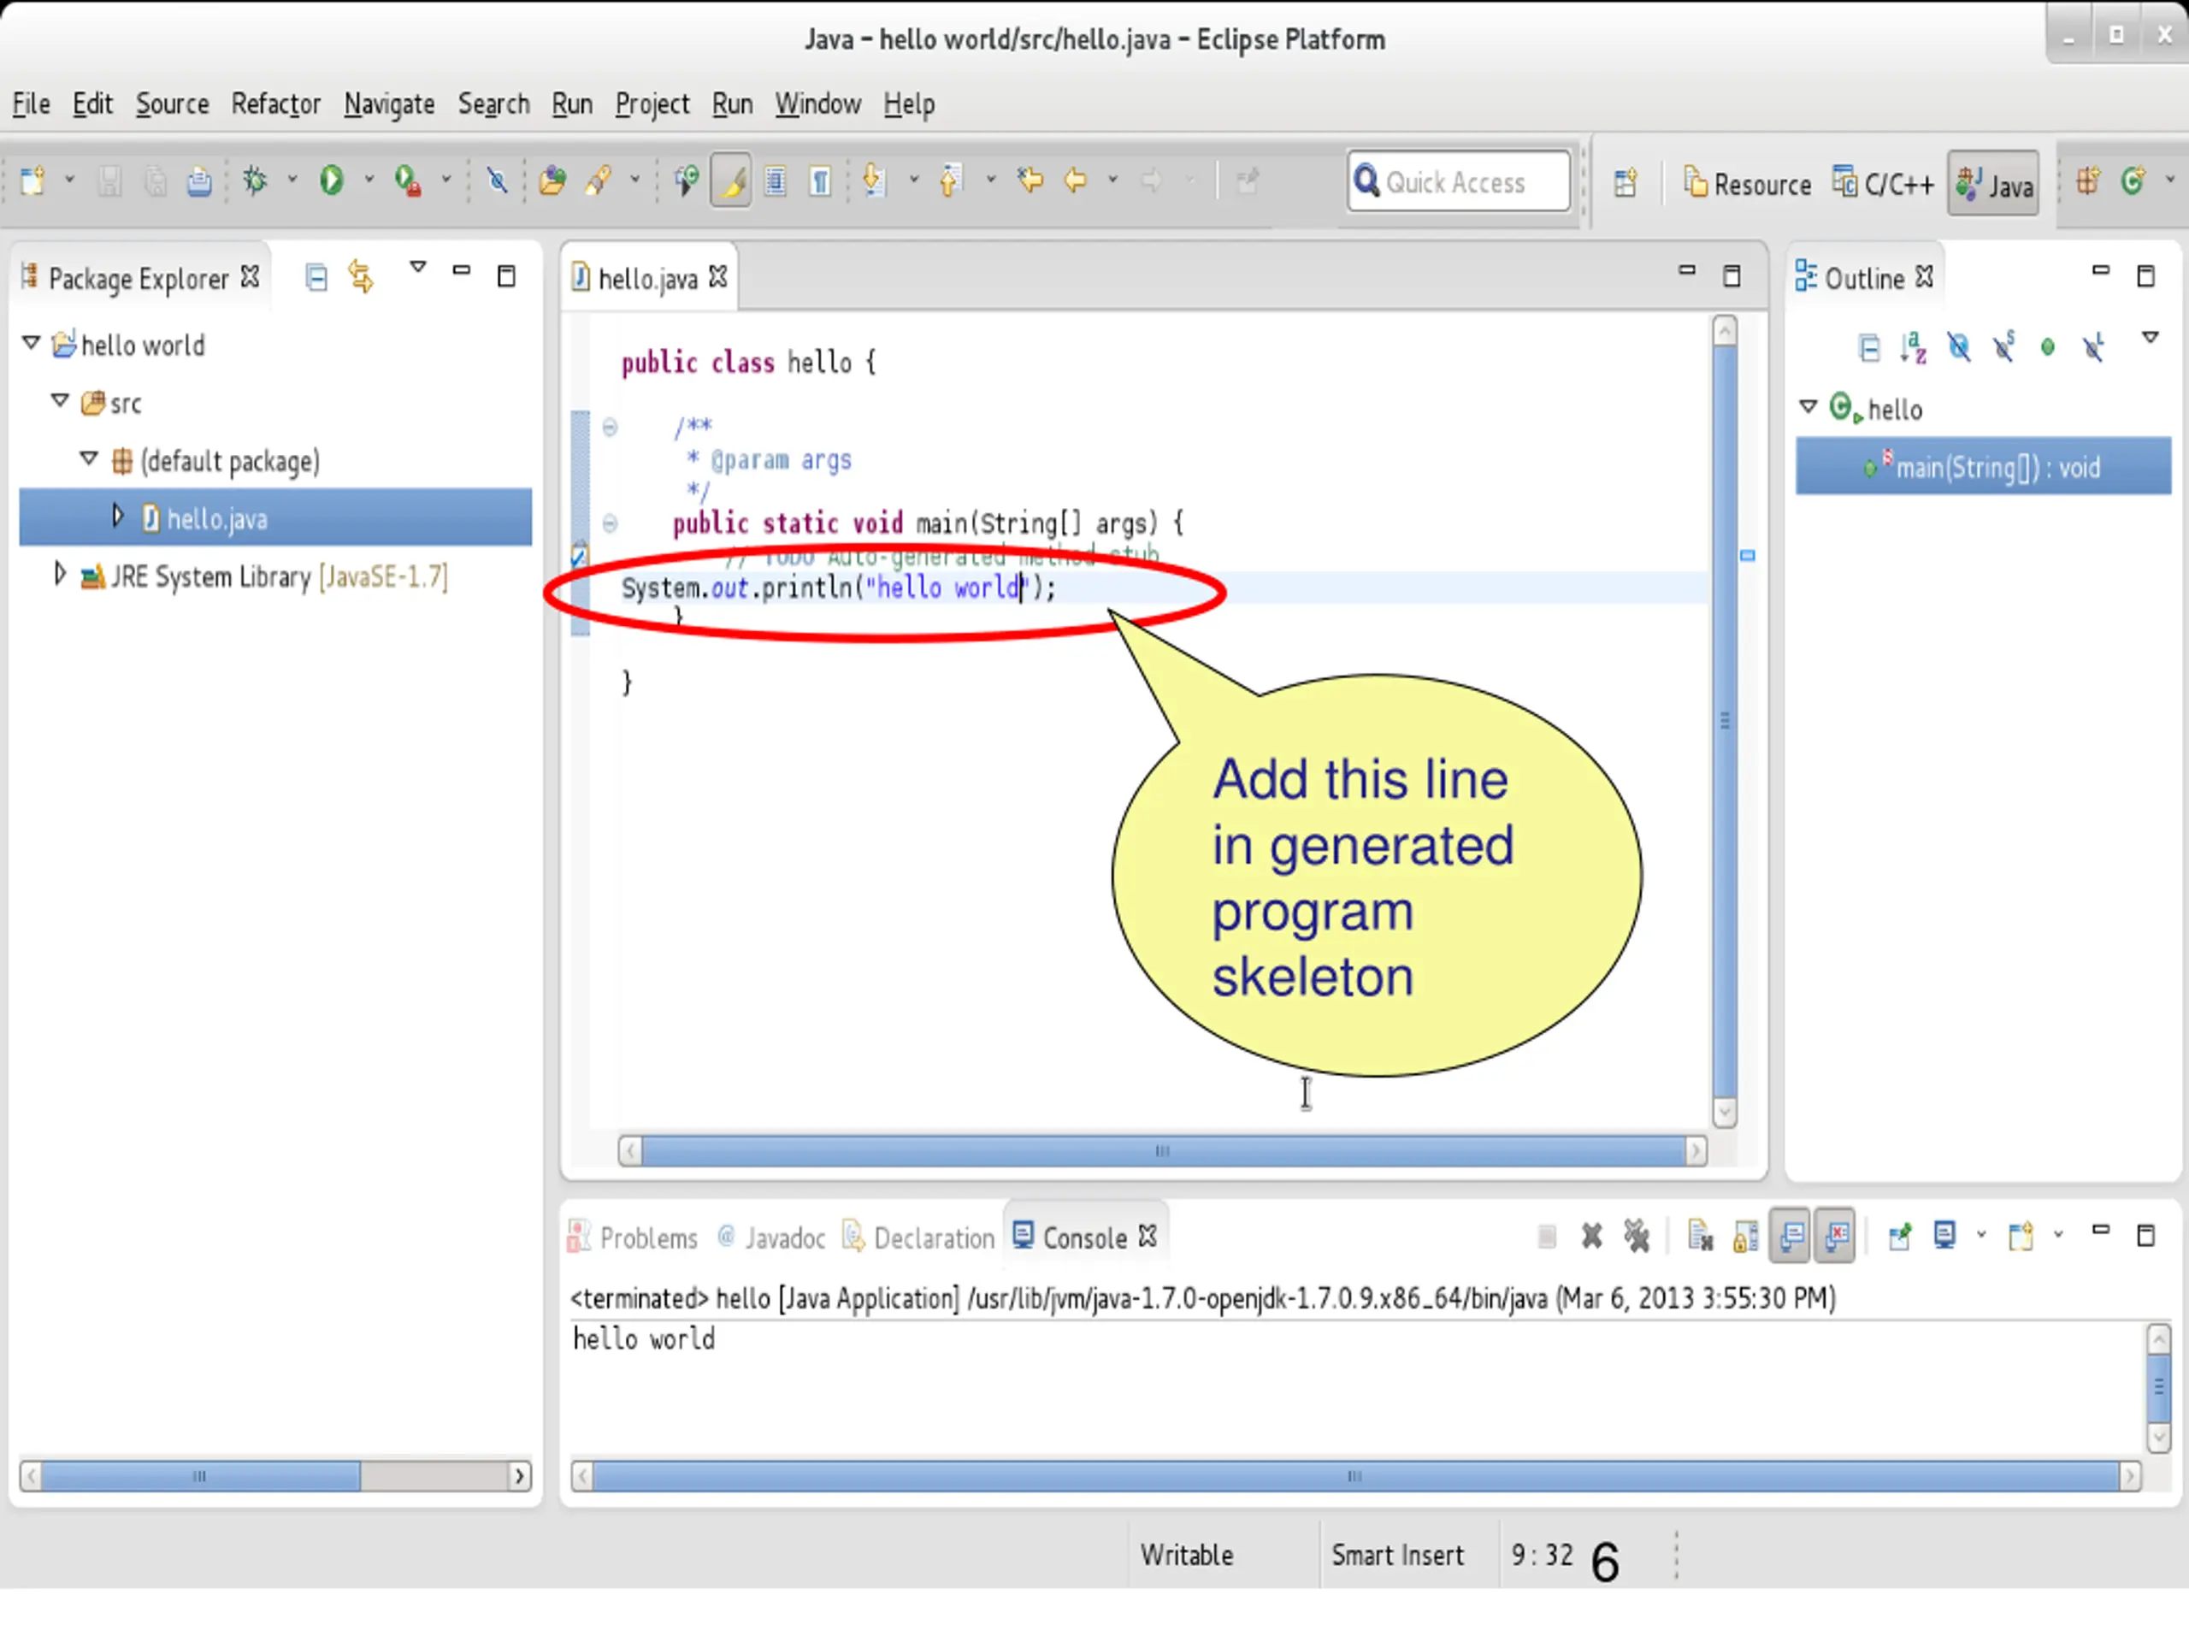Toggle Mark Occurrences highlighter
The width and height of the screenshot is (2189, 1642).
coord(731,181)
